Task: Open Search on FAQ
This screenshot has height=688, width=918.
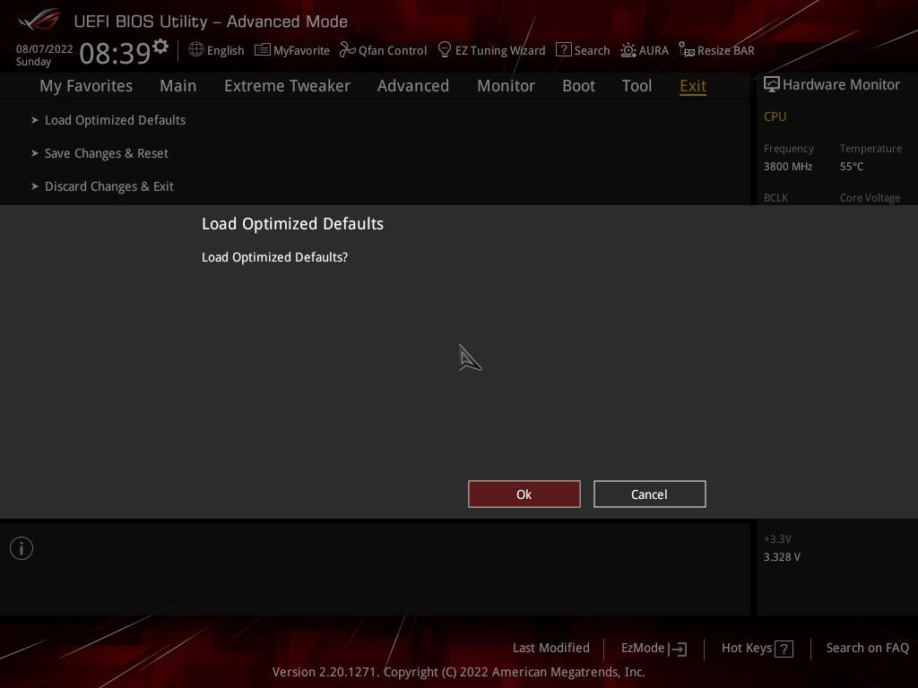Action: click(x=867, y=649)
